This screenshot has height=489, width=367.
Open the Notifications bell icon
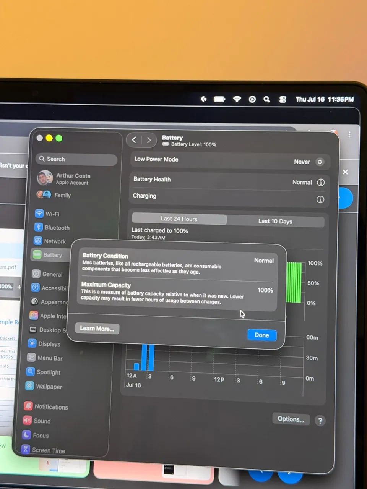(x=28, y=406)
